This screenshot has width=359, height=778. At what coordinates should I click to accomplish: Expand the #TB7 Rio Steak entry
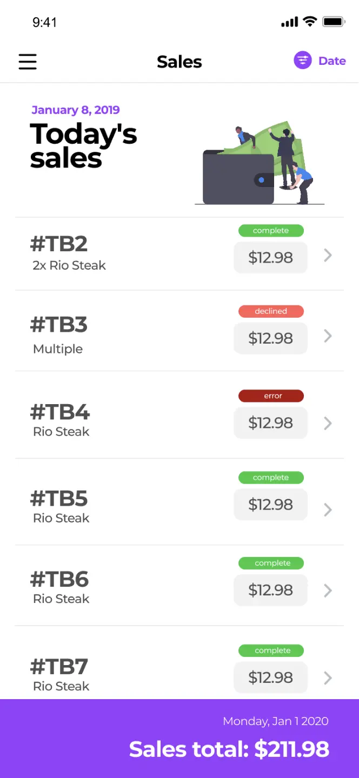328,676
